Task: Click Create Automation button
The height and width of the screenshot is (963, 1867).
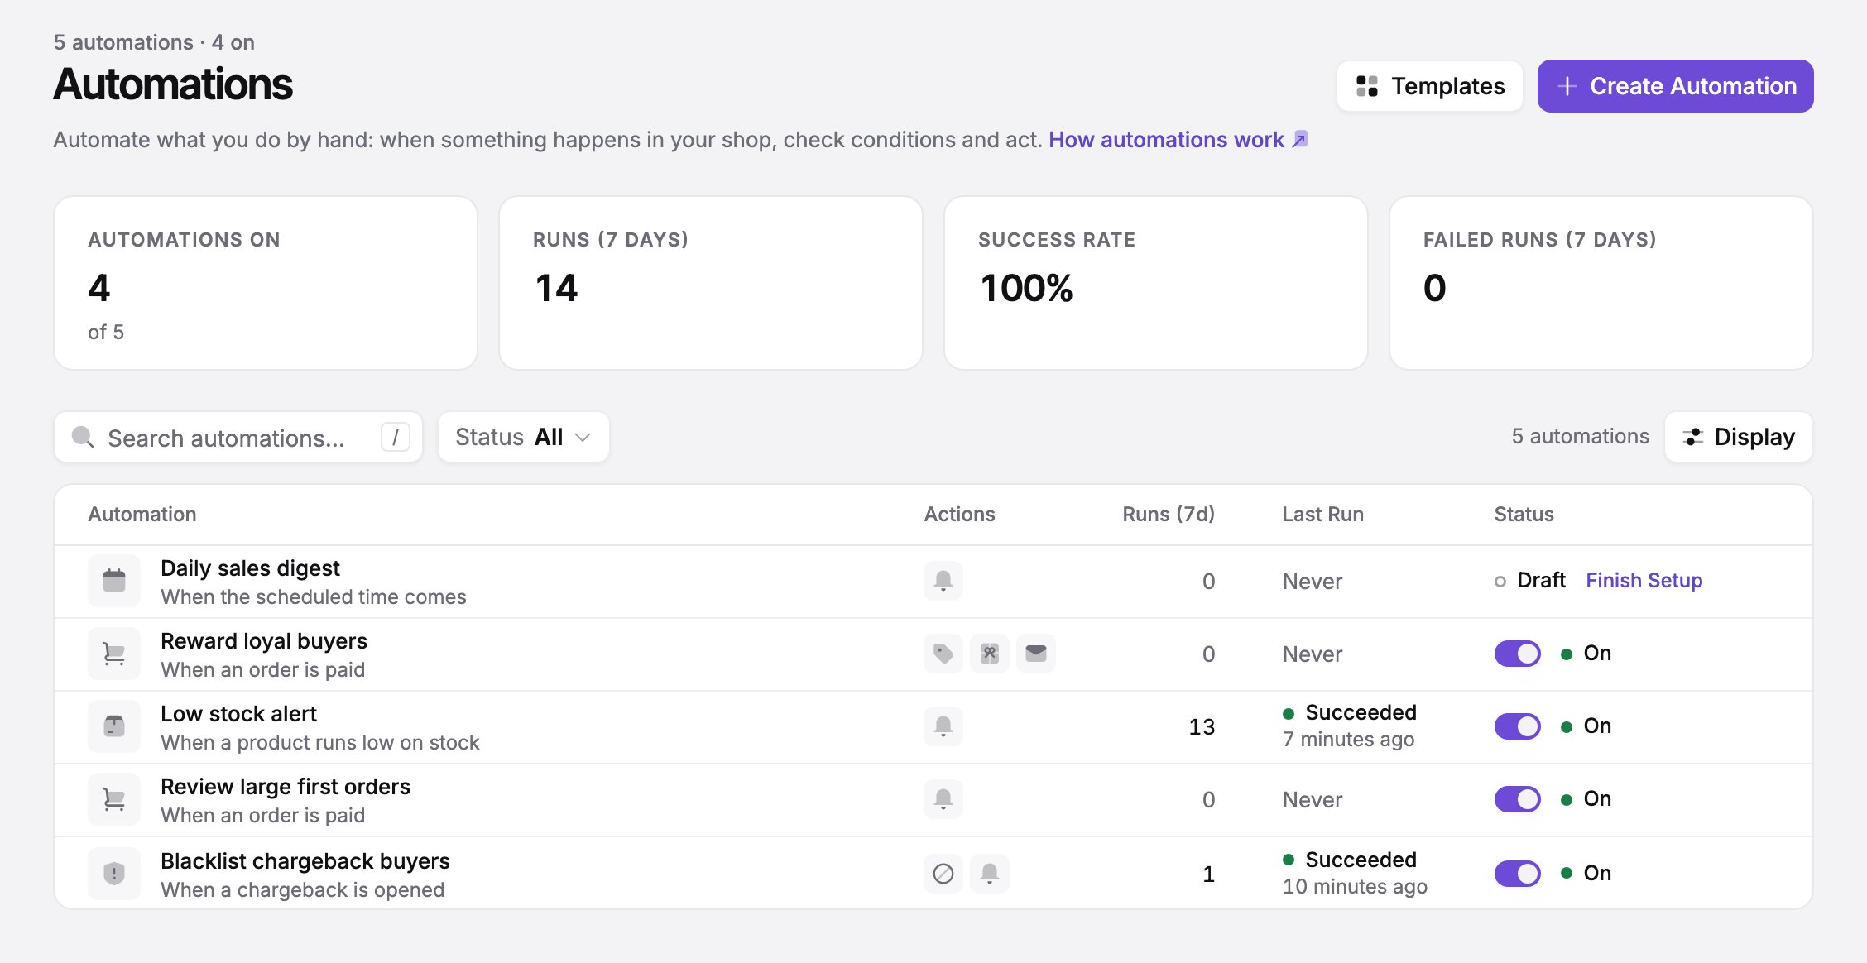Action: pos(1676,86)
